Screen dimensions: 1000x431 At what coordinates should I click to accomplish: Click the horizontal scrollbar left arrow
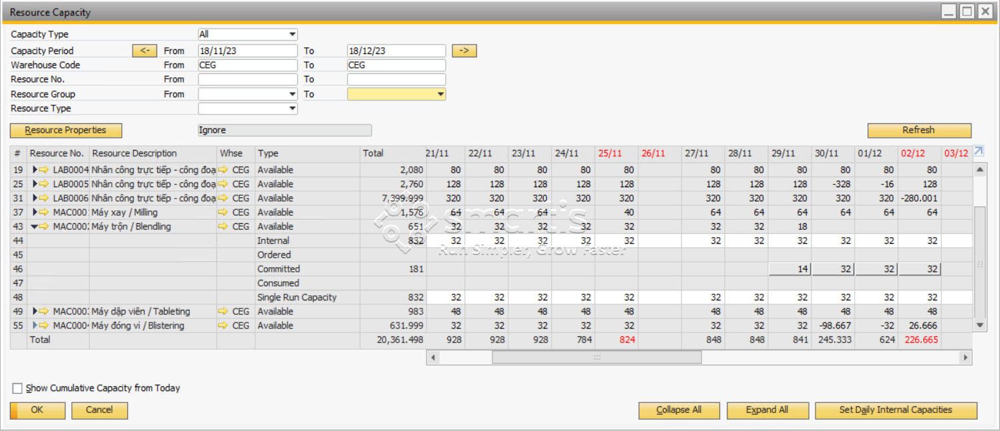coord(432,358)
